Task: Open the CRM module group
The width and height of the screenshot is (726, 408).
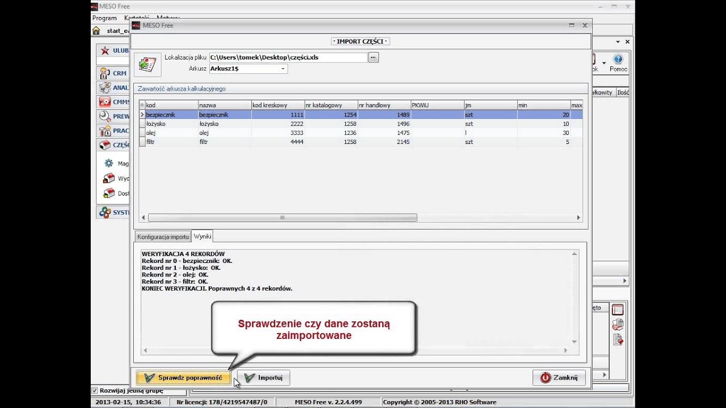Action: 113,73
